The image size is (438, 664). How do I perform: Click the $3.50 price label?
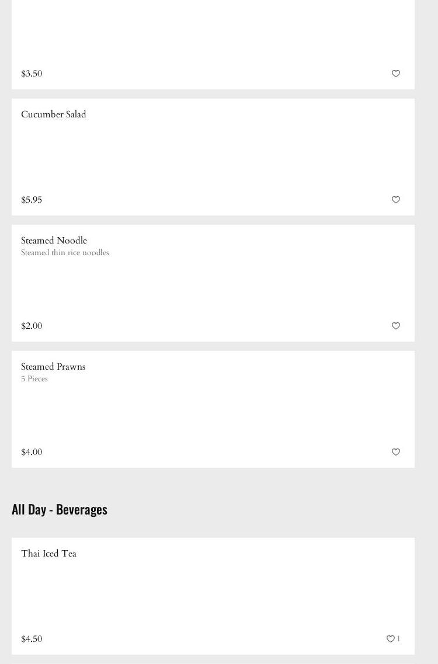(x=32, y=74)
